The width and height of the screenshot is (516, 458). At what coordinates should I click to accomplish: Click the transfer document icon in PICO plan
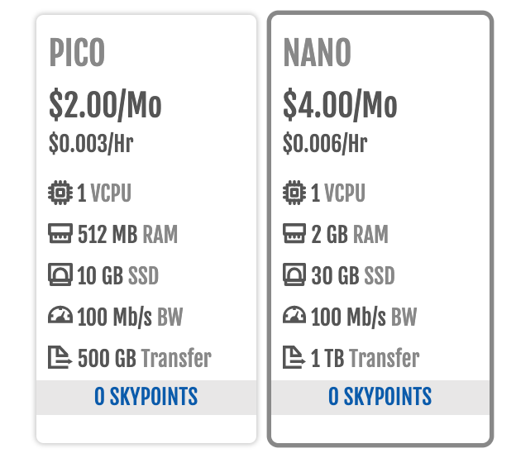coord(60,357)
